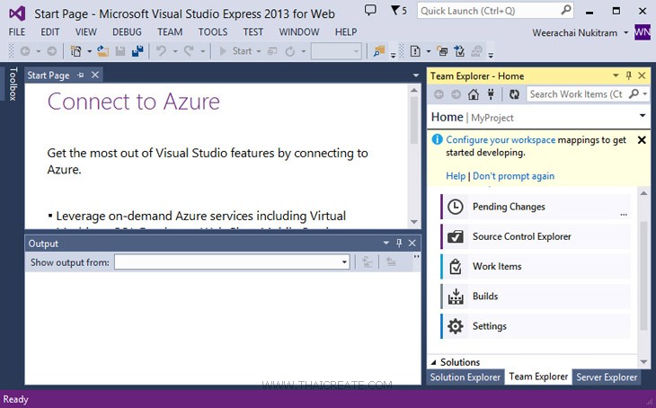Click the Connect plug icon in Team Explorer
This screenshot has width=656, height=408.
pyautogui.click(x=491, y=94)
